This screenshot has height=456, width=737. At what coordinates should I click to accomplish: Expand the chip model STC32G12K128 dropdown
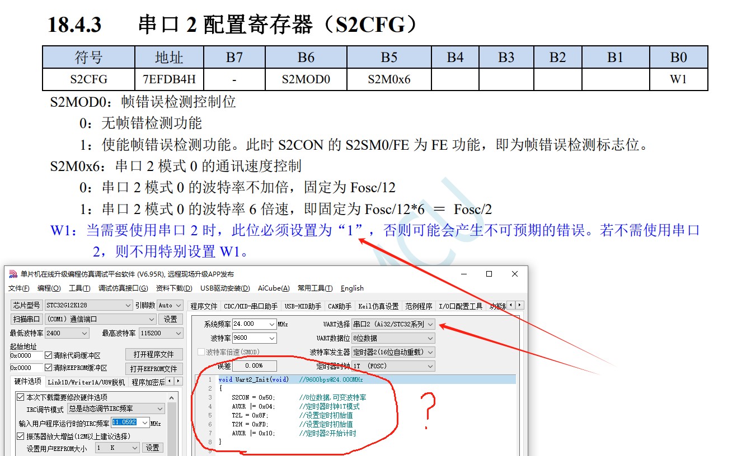[128, 305]
